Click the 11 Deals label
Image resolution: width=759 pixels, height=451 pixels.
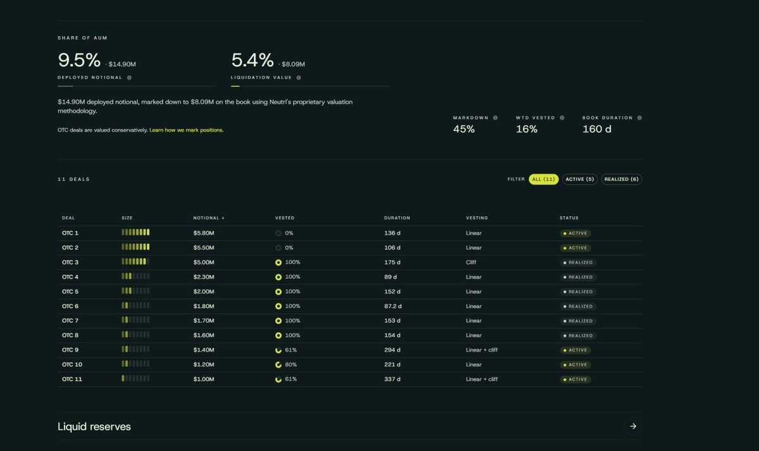(x=74, y=180)
